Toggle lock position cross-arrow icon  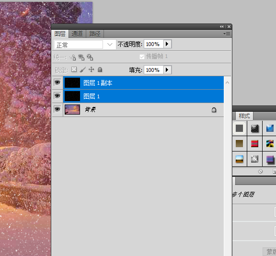click(91, 70)
